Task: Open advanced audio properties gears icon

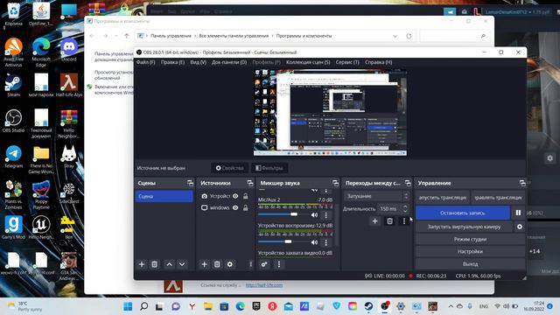Action: pyautogui.click(x=264, y=264)
